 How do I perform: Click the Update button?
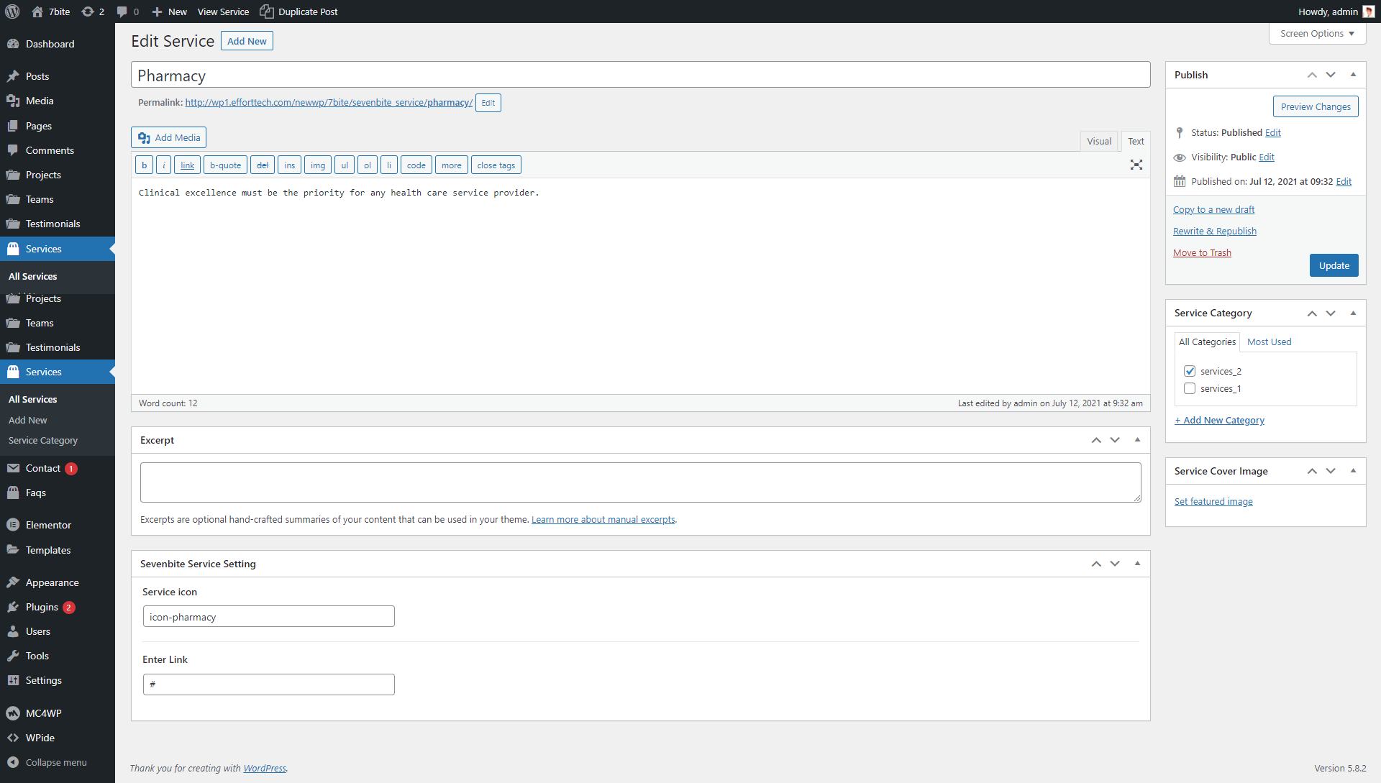click(1334, 265)
